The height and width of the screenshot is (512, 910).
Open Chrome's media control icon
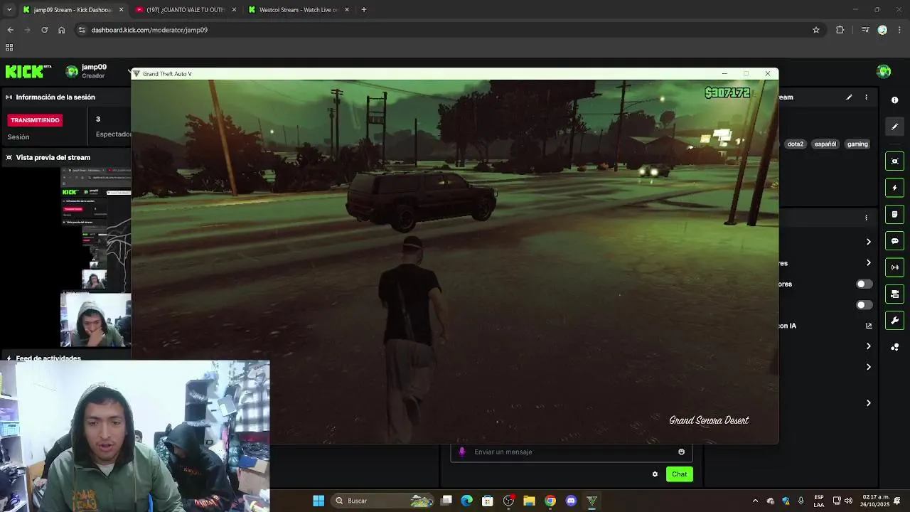click(865, 30)
